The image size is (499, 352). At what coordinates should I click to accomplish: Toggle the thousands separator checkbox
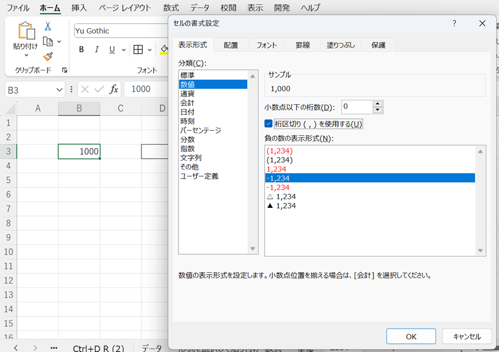[268, 124]
